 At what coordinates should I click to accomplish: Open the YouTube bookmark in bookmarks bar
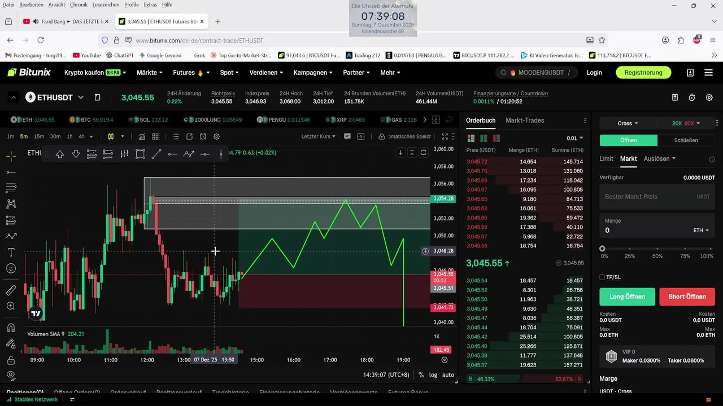tap(86, 55)
